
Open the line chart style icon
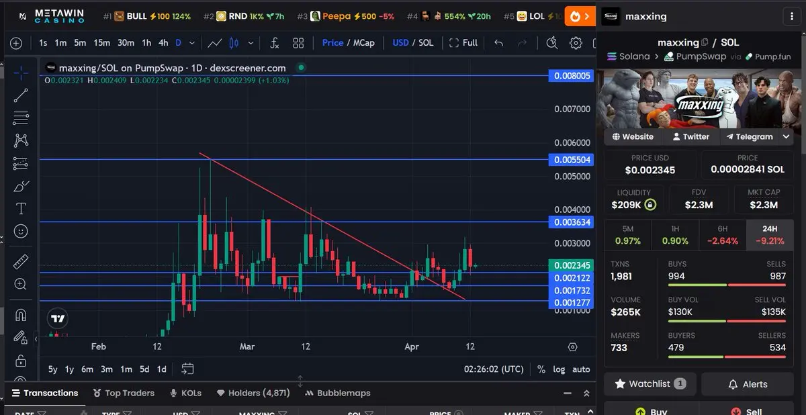215,43
